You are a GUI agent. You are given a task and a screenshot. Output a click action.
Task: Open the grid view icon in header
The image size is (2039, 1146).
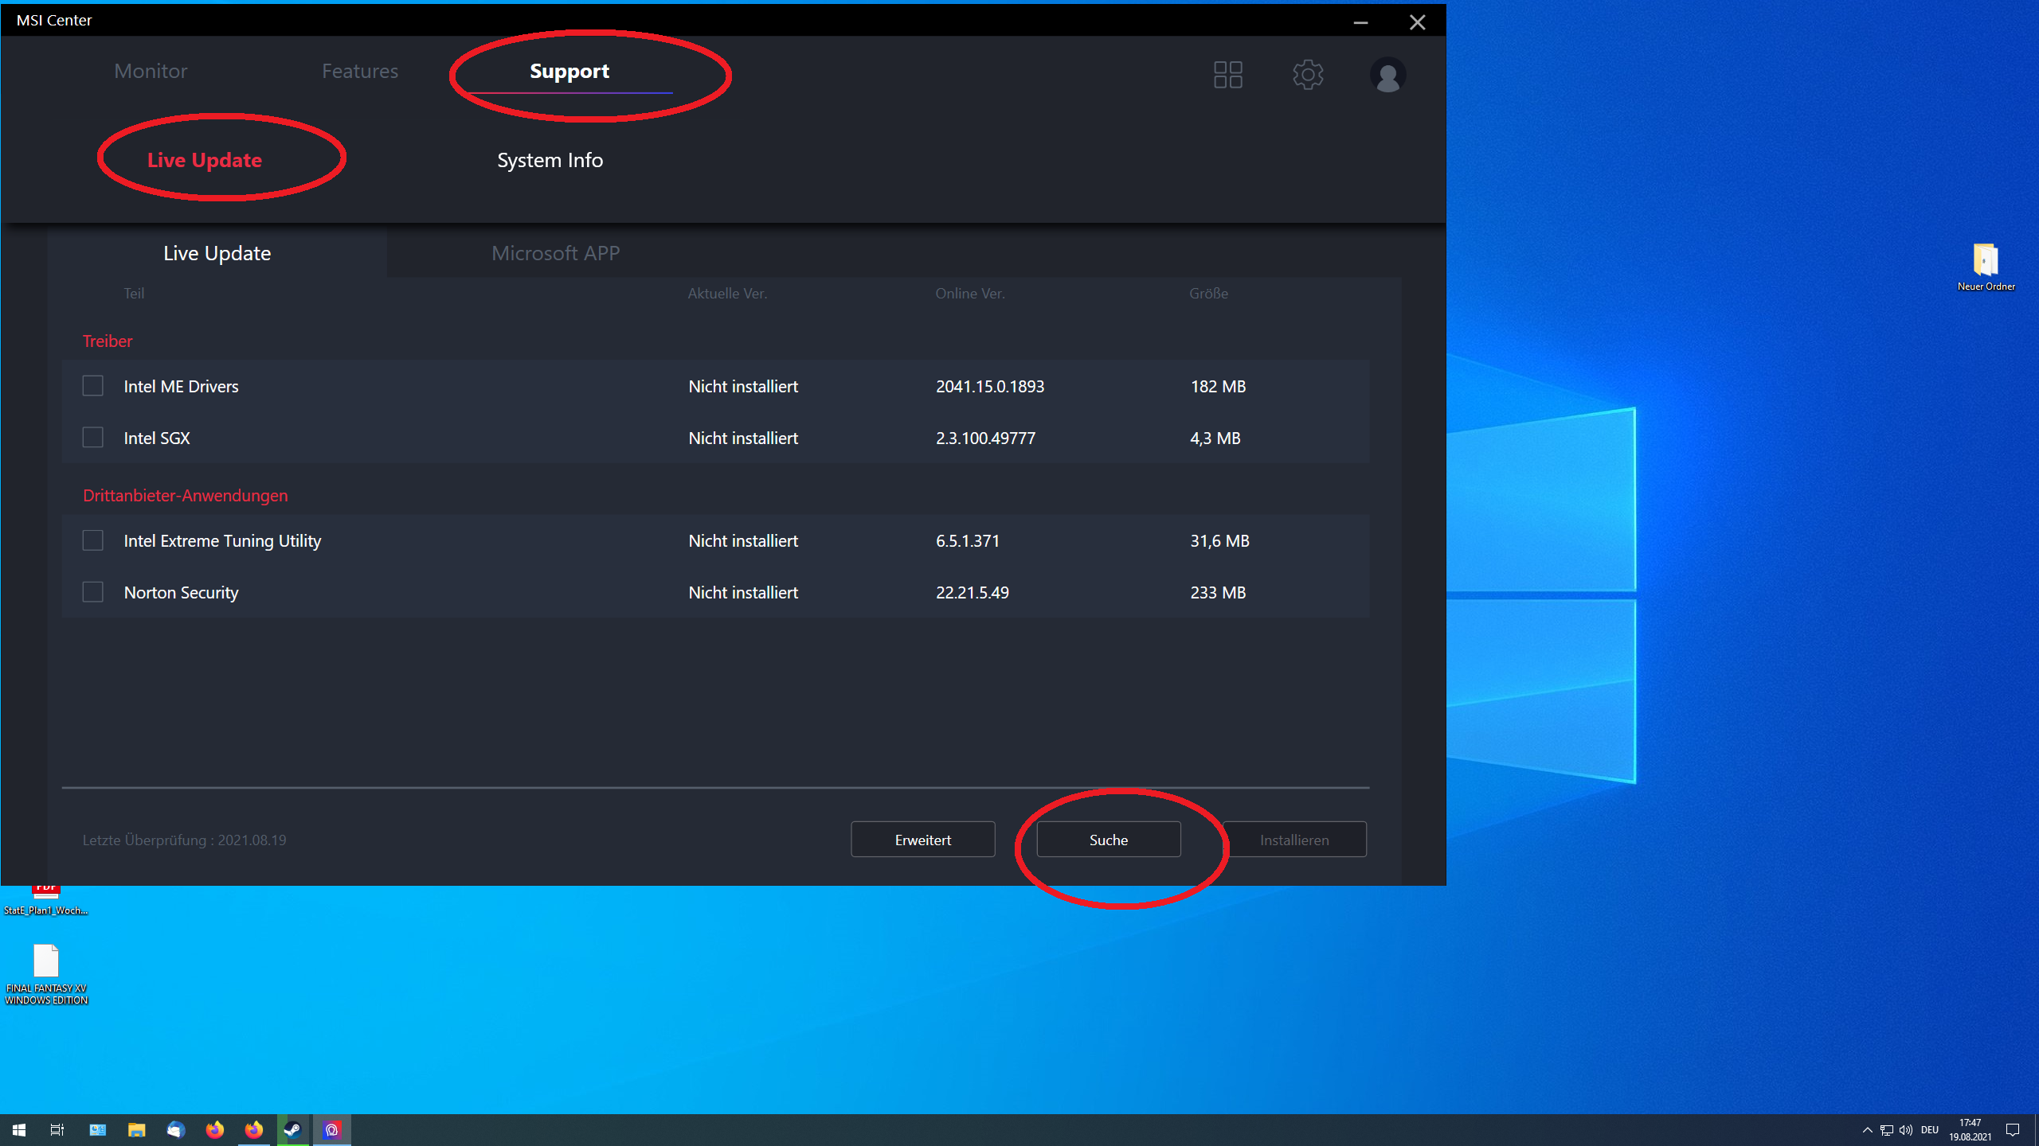[1227, 74]
